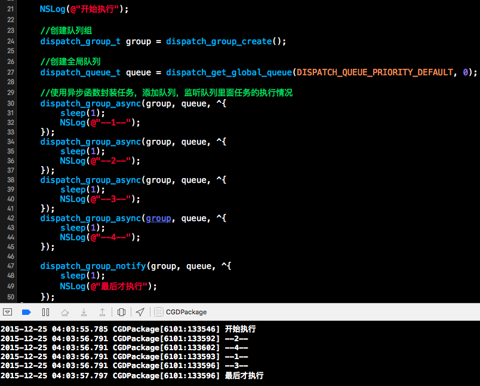This screenshot has width=480, height=386.
Task: Toggle breakpoints activation icon
Action: (x=27, y=312)
